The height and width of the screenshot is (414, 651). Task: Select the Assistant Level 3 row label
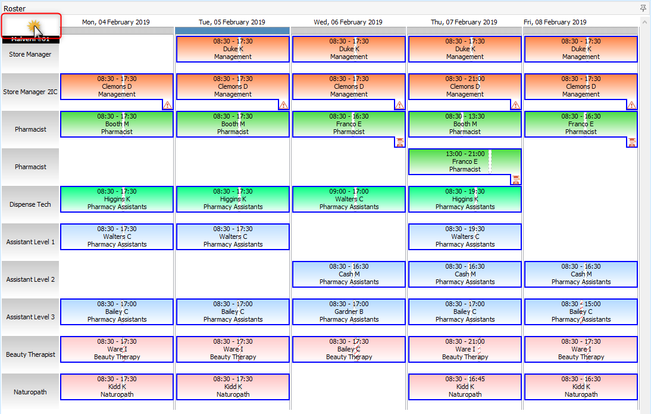pos(30,317)
